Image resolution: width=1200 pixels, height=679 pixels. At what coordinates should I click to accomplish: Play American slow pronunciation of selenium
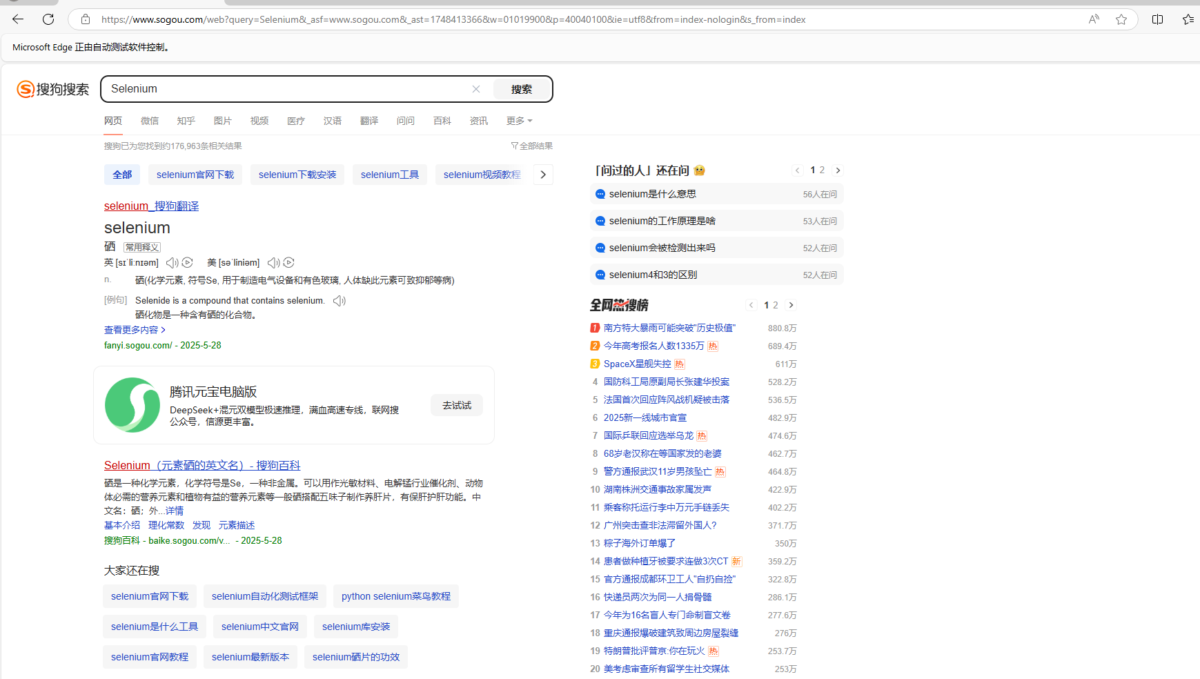289,263
